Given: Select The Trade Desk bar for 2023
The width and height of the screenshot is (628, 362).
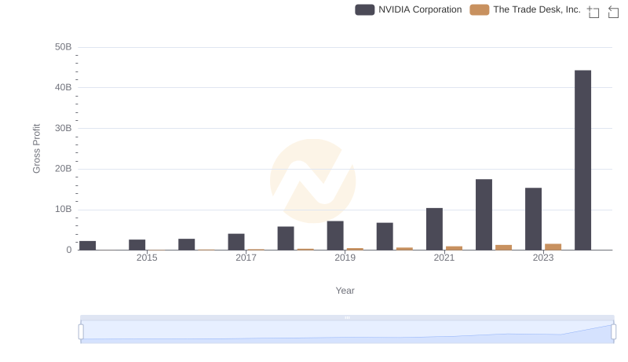Looking at the screenshot, I should [553, 247].
